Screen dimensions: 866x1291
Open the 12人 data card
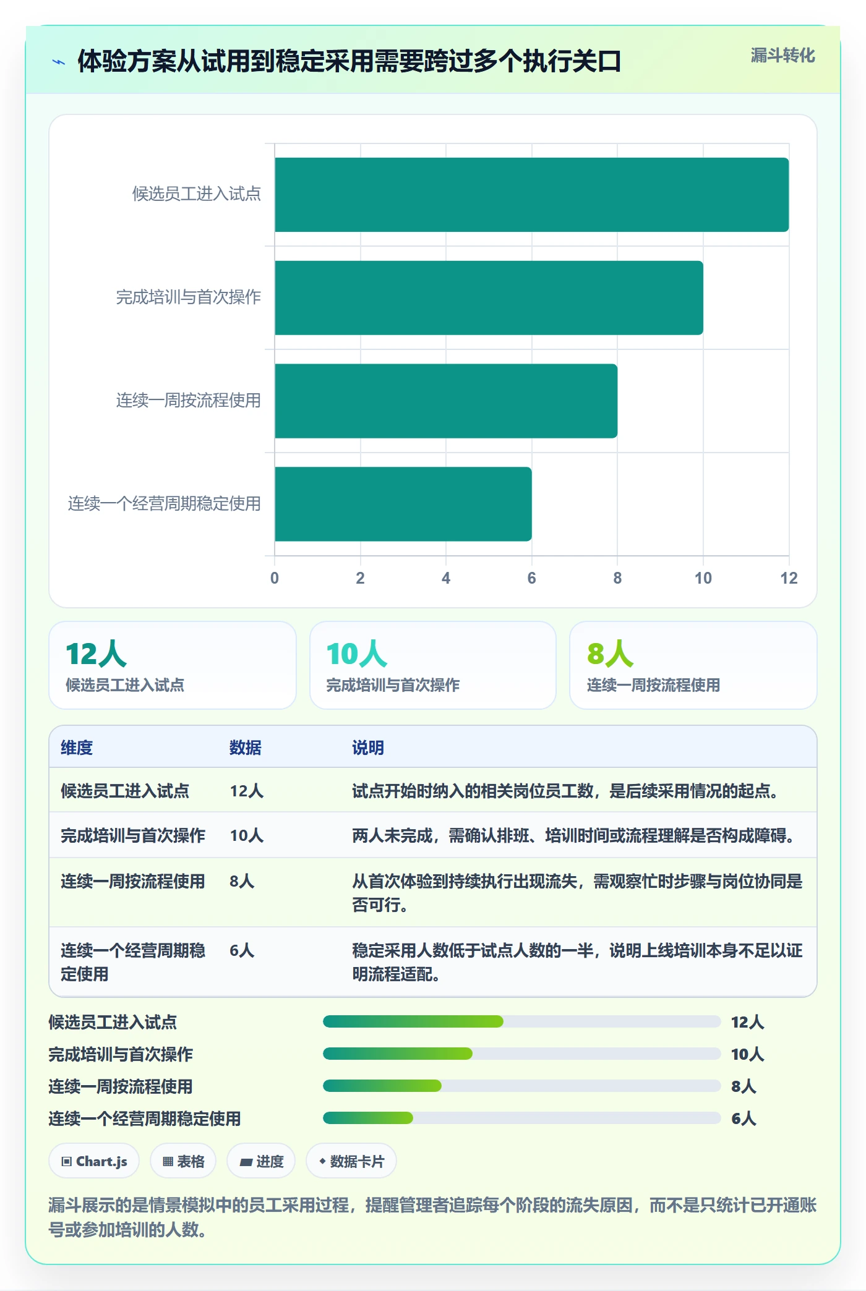[173, 665]
